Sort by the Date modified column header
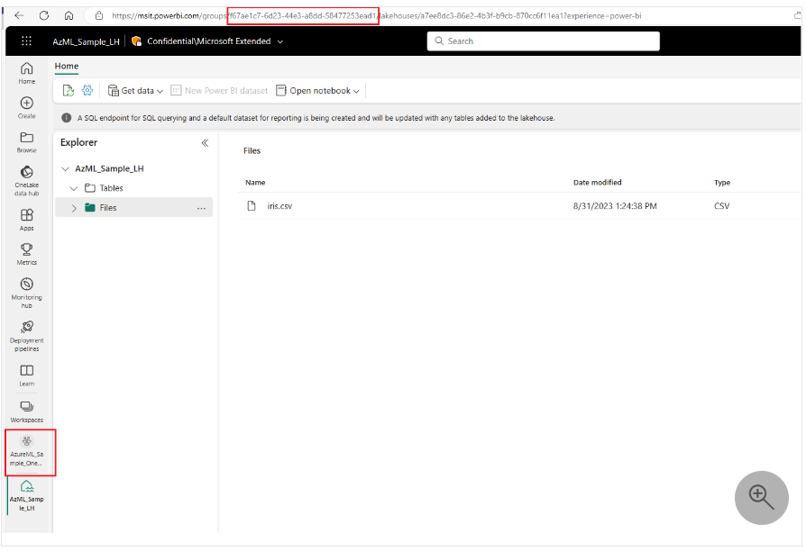This screenshot has width=806, height=551. point(598,183)
